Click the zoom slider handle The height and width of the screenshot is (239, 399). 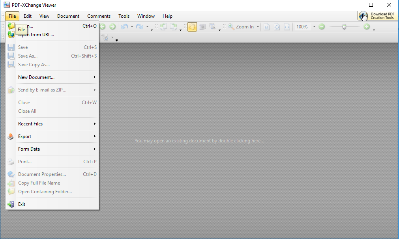tap(344, 27)
